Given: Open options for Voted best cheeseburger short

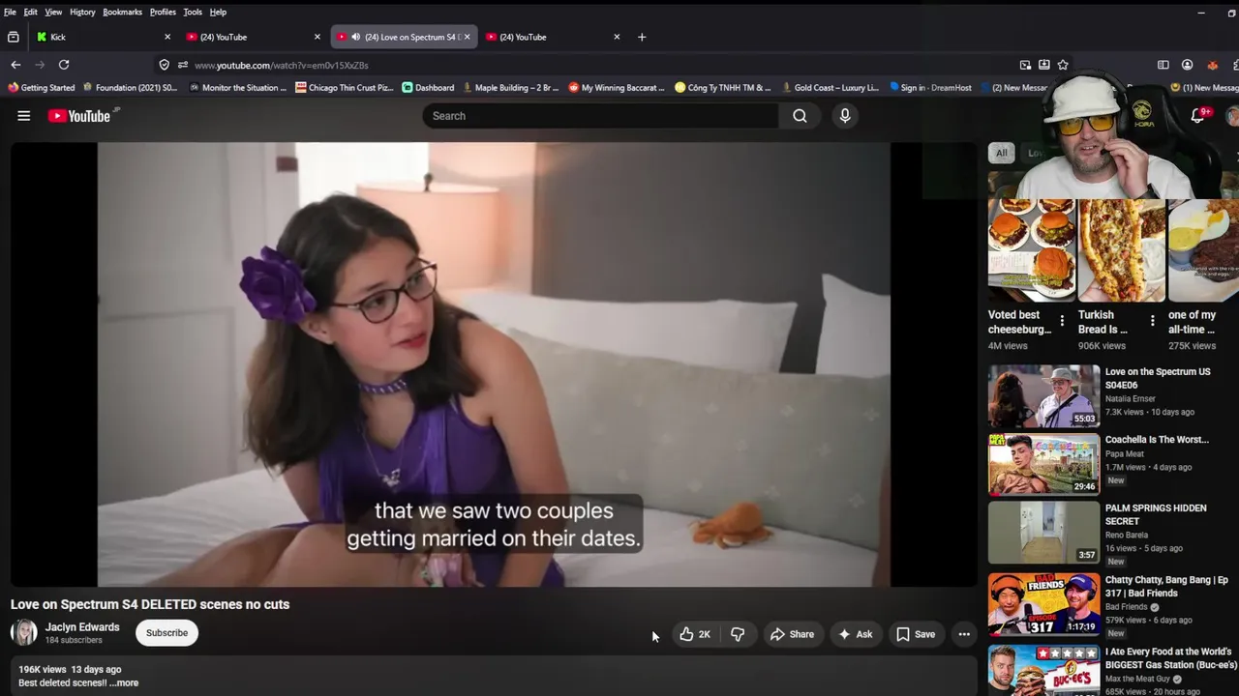Looking at the screenshot, I should pyautogui.click(x=1062, y=320).
